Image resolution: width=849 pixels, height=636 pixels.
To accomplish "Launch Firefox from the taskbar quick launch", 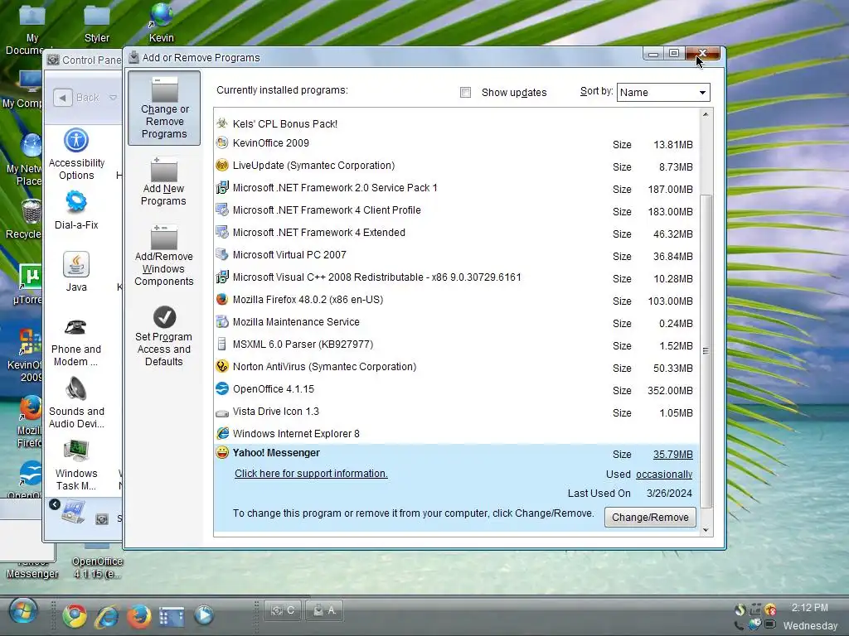I will pyautogui.click(x=139, y=616).
